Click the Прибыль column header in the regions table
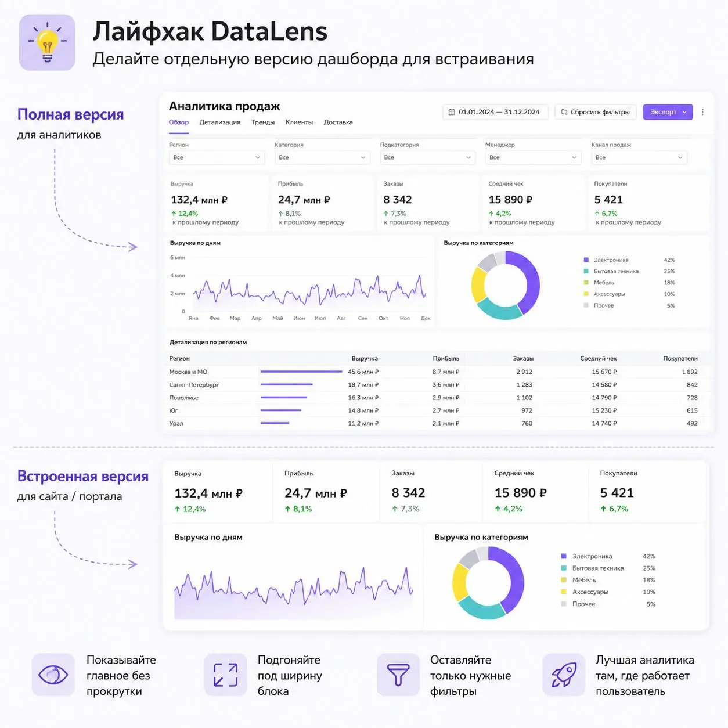Viewport: 728px width, 728px height. tap(446, 358)
